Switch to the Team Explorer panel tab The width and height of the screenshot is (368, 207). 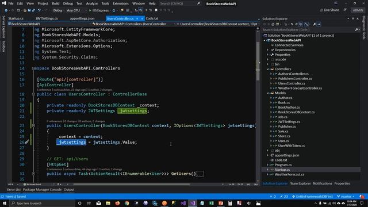pyautogui.click(x=300, y=183)
